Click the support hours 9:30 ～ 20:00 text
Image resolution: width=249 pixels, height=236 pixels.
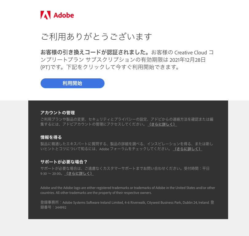[51, 174]
